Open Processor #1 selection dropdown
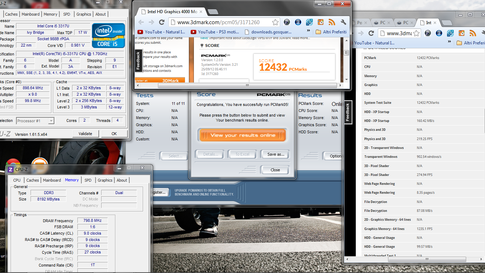Viewport: 485px width, 273px height. coord(35,121)
